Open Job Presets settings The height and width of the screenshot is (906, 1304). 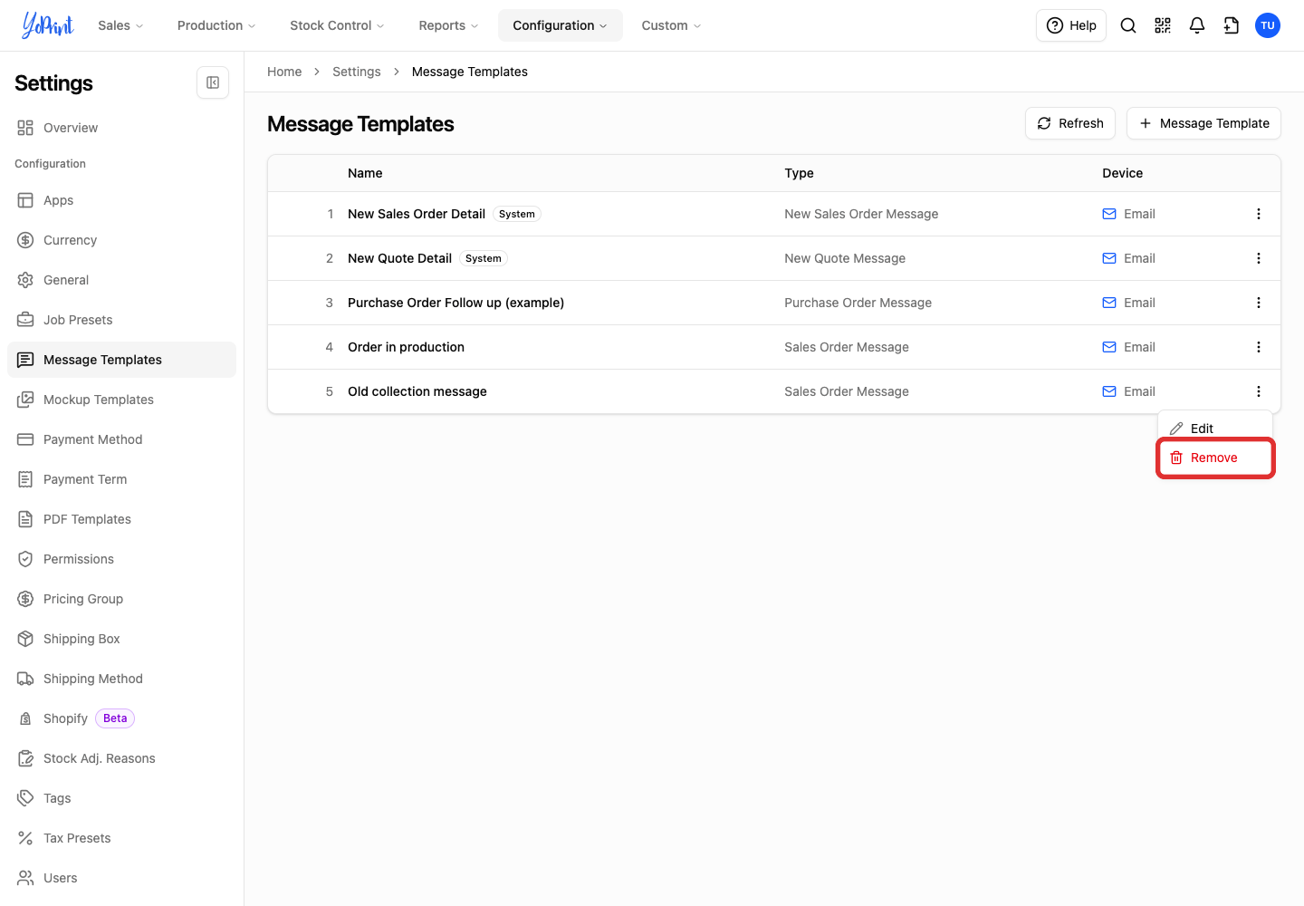[121, 320]
